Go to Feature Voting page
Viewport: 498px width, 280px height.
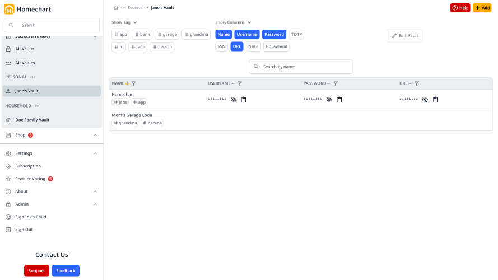click(30, 179)
